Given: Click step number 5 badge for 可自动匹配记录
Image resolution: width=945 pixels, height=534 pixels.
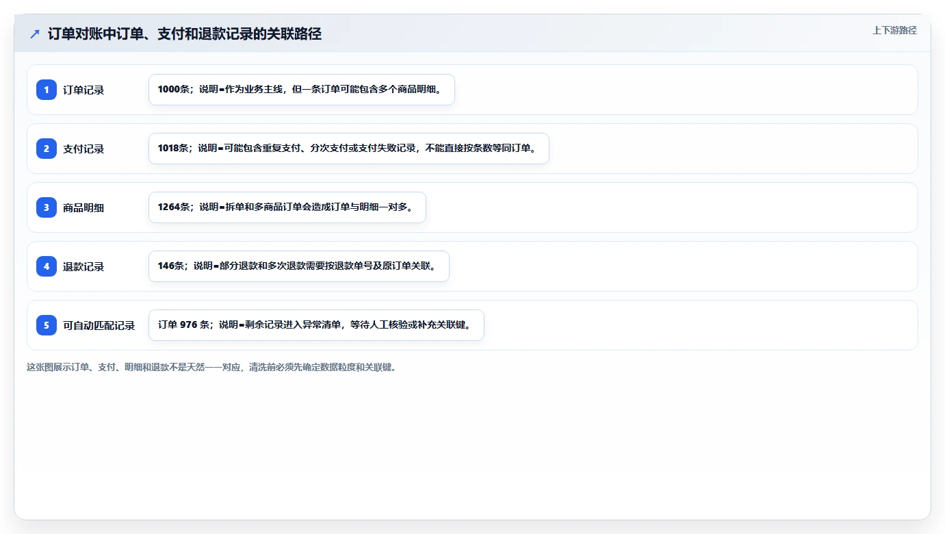Looking at the screenshot, I should [x=47, y=325].
